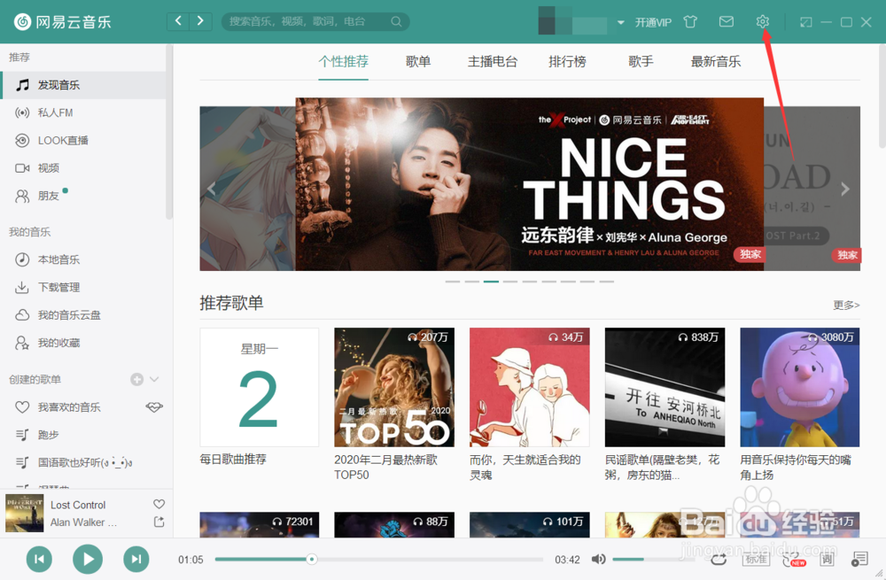Click 更多> link for recommended playlists
The height and width of the screenshot is (580, 886).
click(846, 305)
